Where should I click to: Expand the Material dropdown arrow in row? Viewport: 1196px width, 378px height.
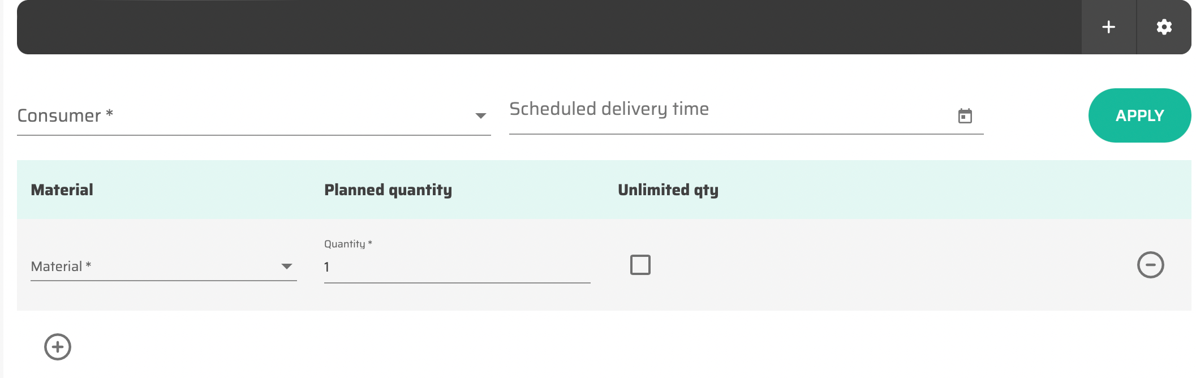(287, 267)
